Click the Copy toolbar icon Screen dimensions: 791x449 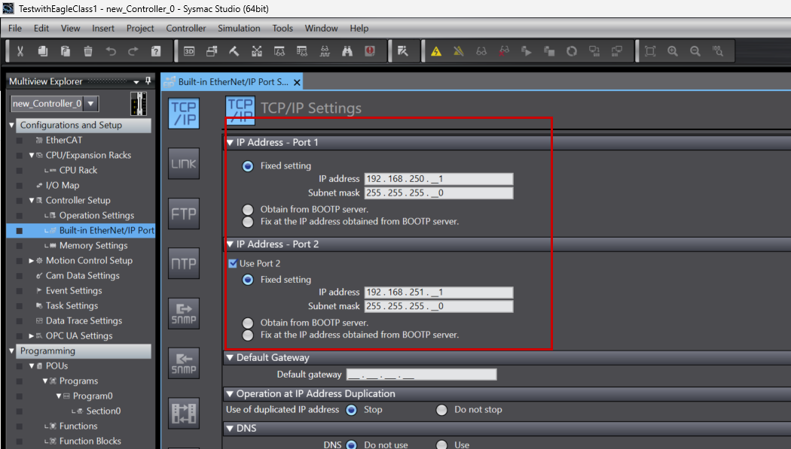pyautogui.click(x=43, y=51)
